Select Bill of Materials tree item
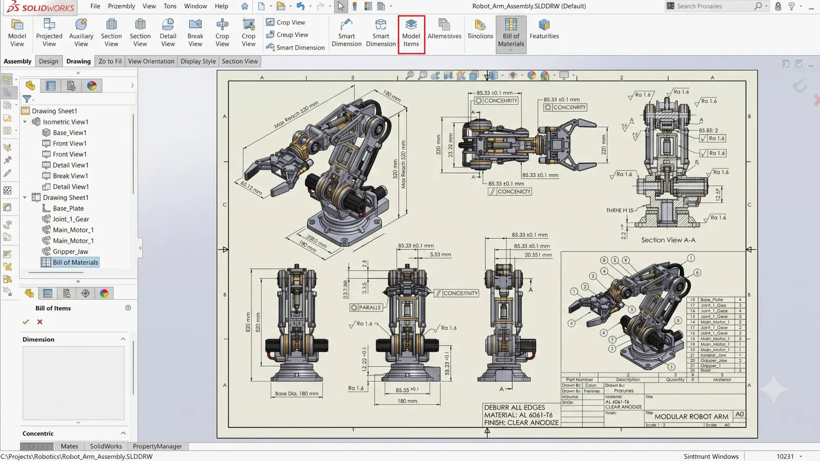 [70, 262]
